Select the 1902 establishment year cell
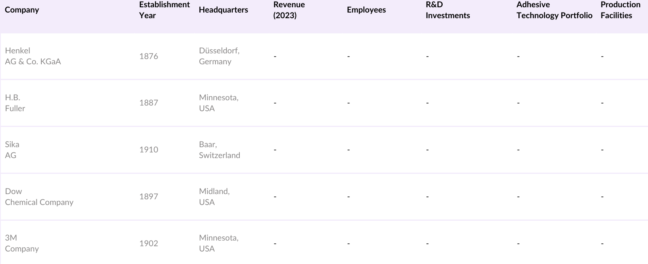 [x=149, y=243]
